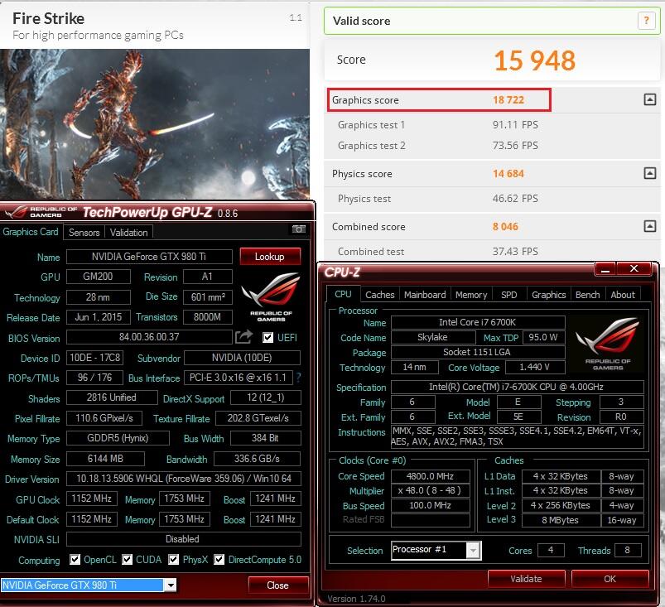Click the Core Speed value 4800.0 MHz
The image size is (665, 607).
click(430, 476)
